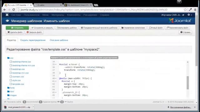Viewport: 200px width, 112px height.
Task: Click the Joomla logo icon in the admin menu
Action: (7, 15)
